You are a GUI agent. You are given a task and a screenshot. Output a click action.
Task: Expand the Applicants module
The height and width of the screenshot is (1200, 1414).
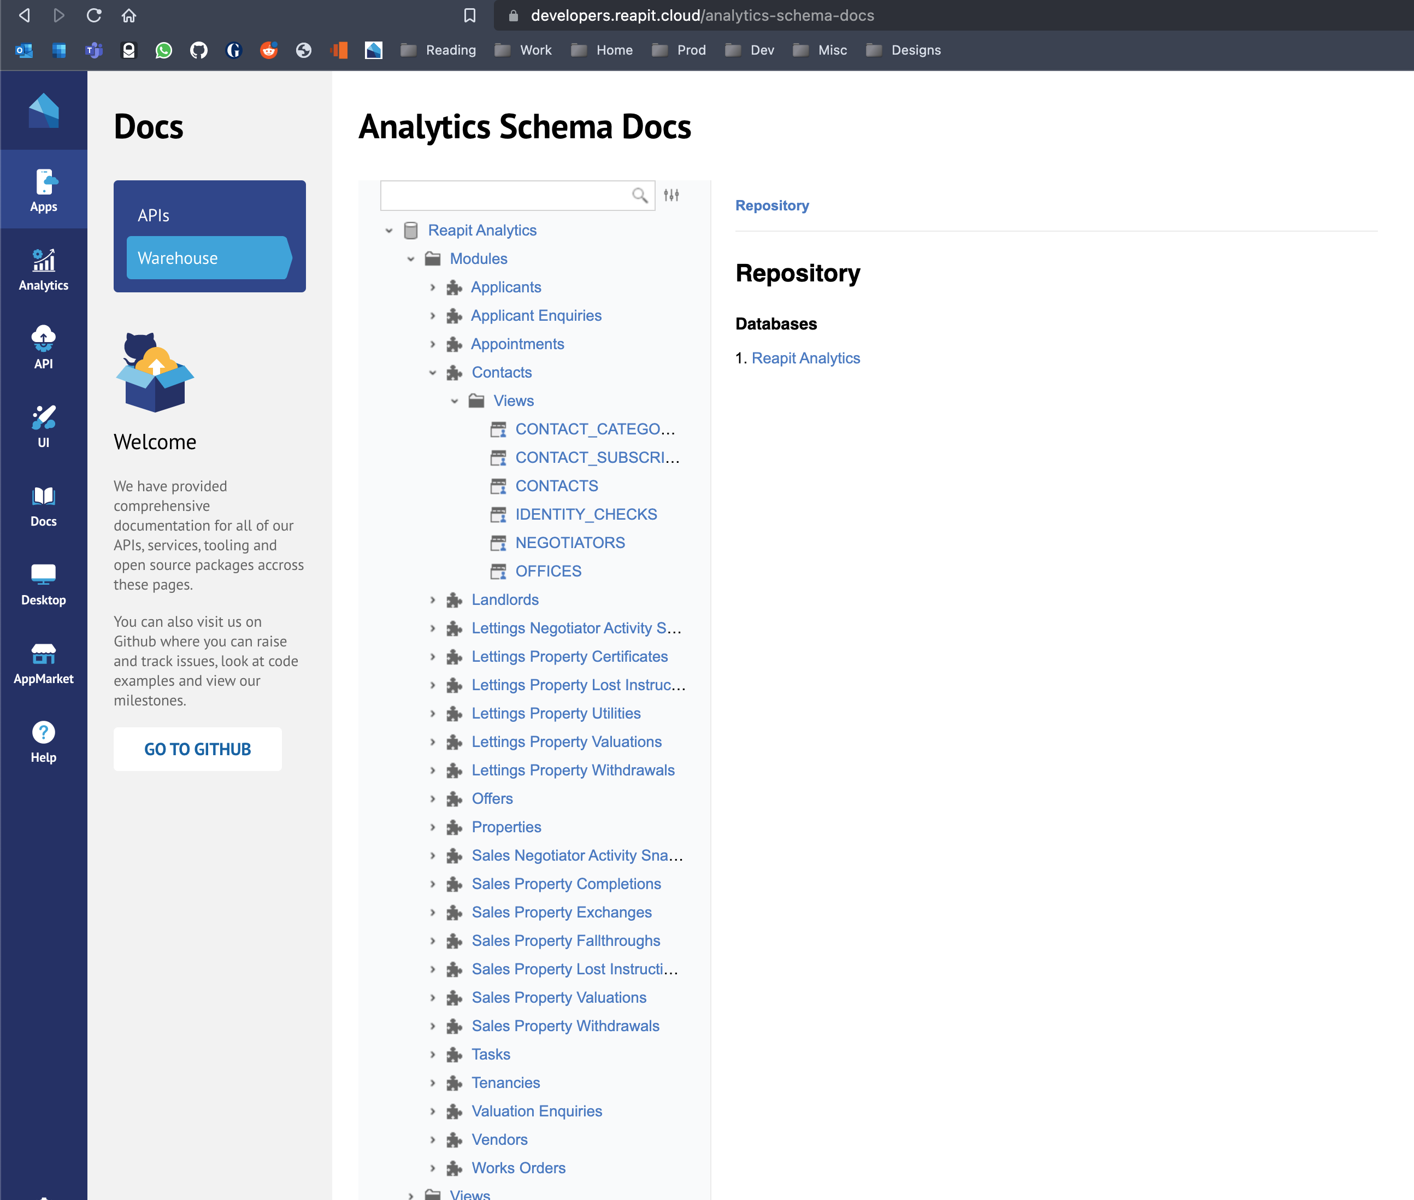click(433, 287)
